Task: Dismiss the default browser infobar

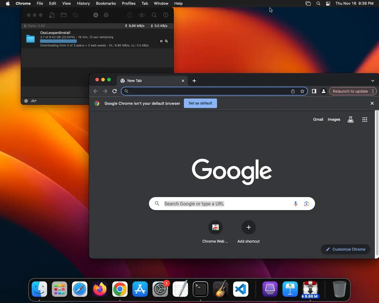Action: [x=372, y=103]
